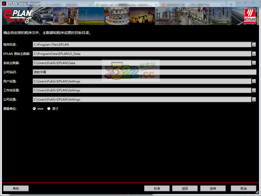Browse for 公司设置 directory
Image resolution: width=261 pixels, height=196 pixels.
click(254, 99)
